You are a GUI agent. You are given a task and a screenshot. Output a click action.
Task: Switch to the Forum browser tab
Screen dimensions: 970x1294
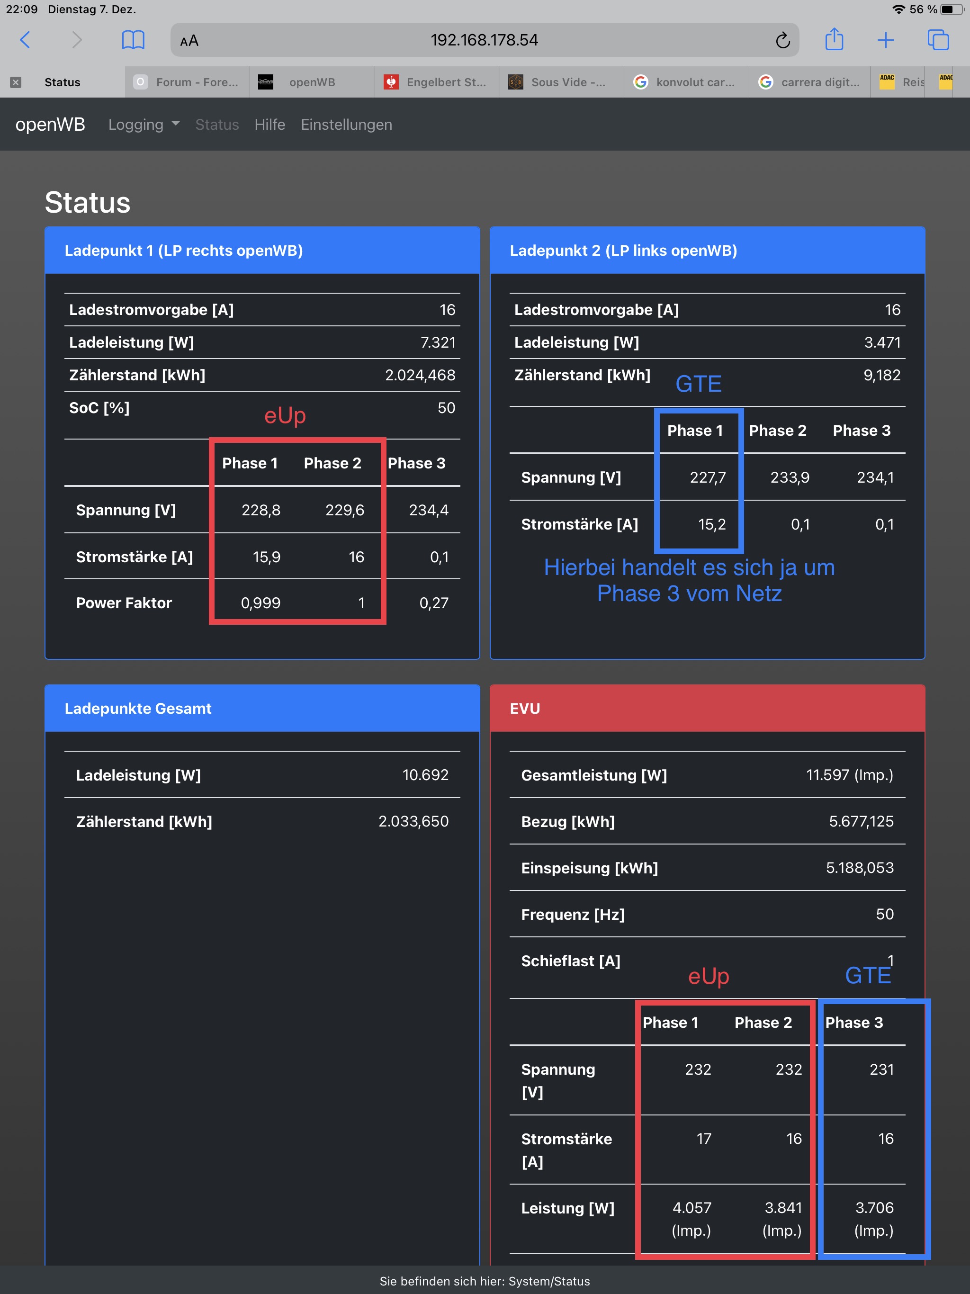[x=187, y=82]
